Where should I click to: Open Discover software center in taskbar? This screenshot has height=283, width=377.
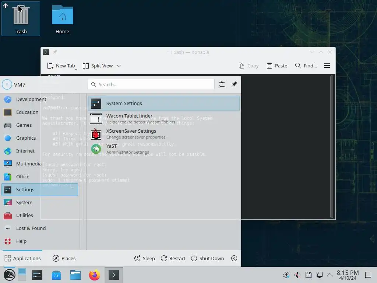coord(56,275)
